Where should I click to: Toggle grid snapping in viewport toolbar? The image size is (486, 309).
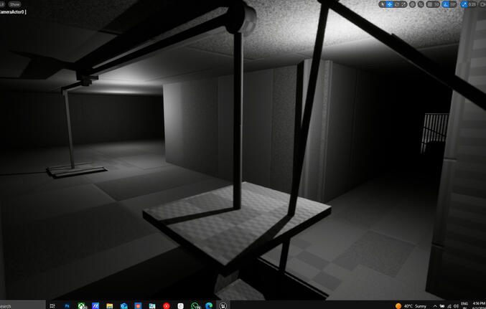(x=431, y=4)
